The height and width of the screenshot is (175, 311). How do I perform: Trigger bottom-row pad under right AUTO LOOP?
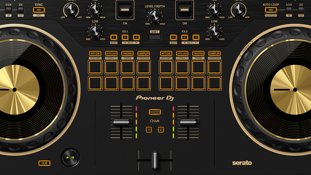(182, 83)
